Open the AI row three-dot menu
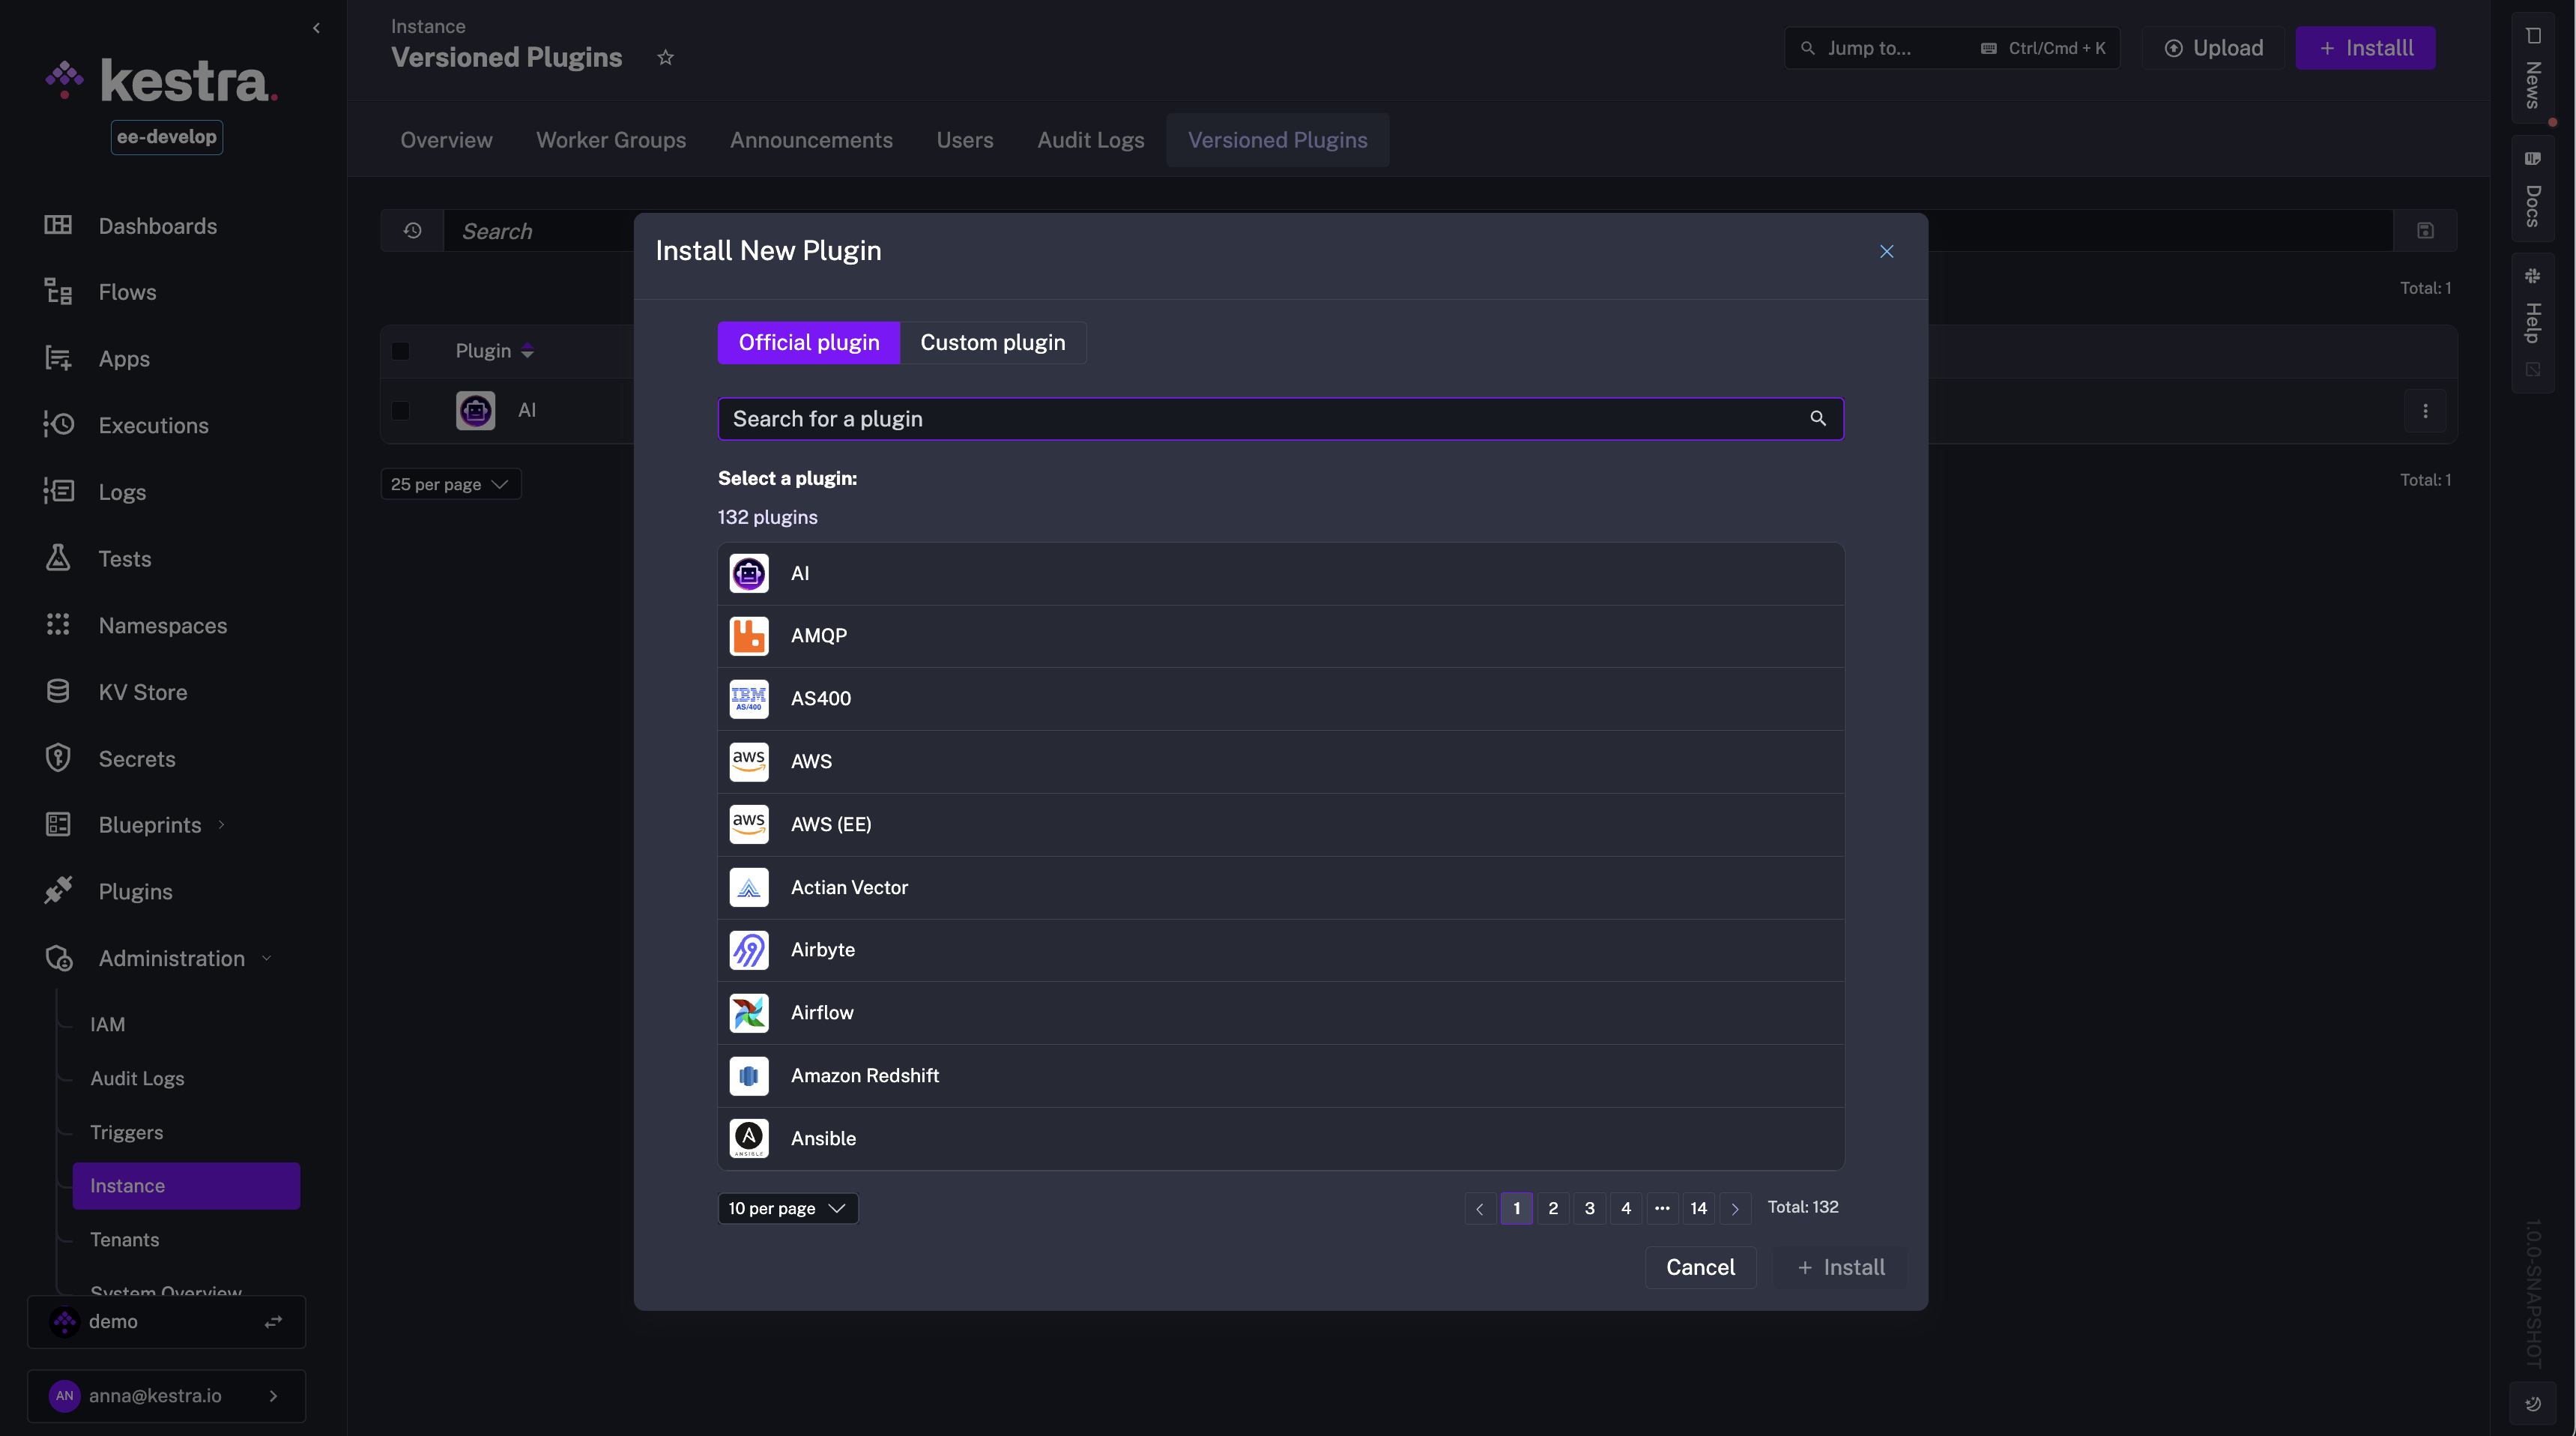2576x1436 pixels. [x=2424, y=411]
